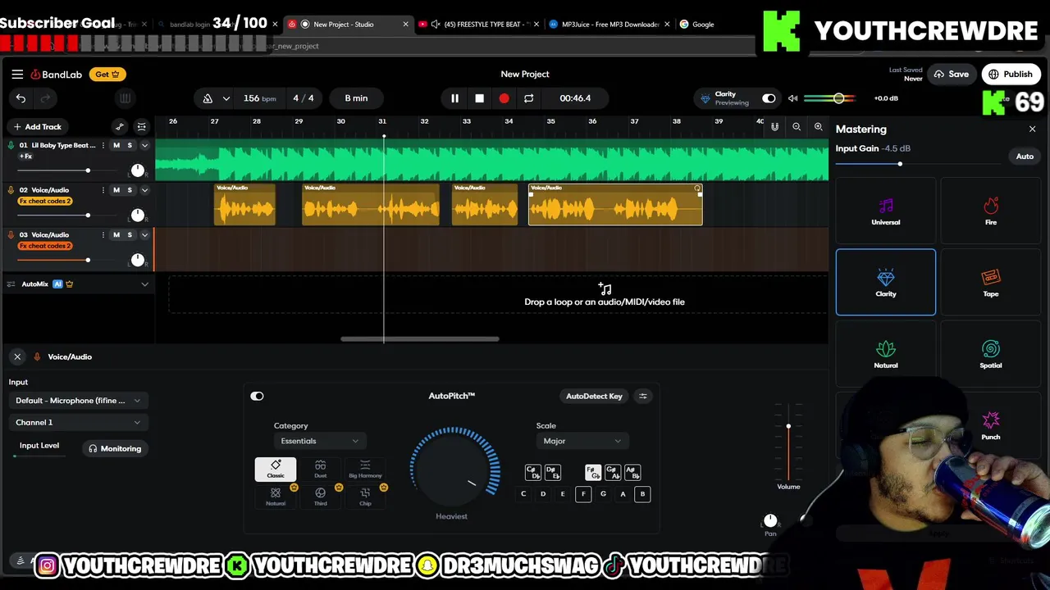Image resolution: width=1050 pixels, height=590 pixels.
Task: Choose the Classic AutoPitch effect
Action: [x=276, y=469]
